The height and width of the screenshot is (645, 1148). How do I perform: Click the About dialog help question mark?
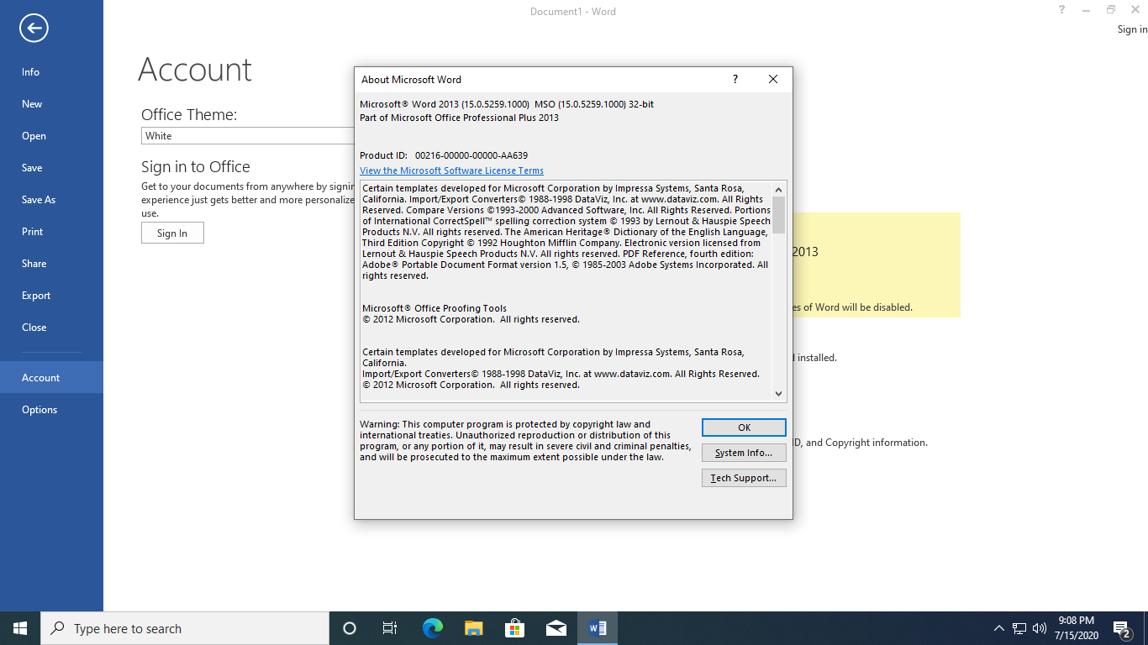coord(735,80)
